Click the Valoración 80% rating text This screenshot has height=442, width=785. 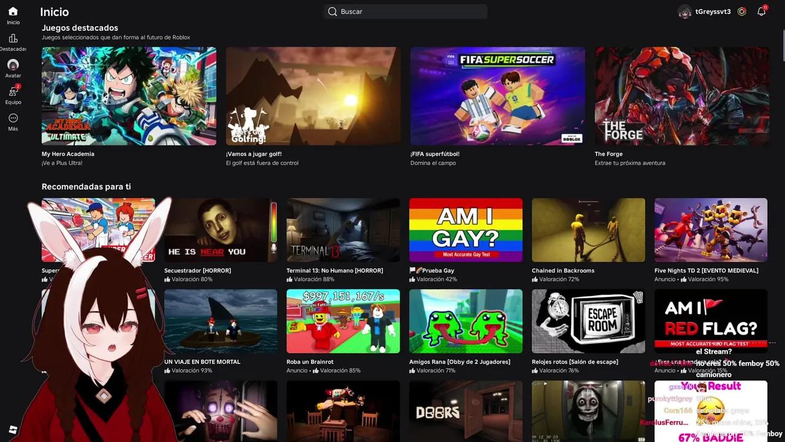click(192, 279)
